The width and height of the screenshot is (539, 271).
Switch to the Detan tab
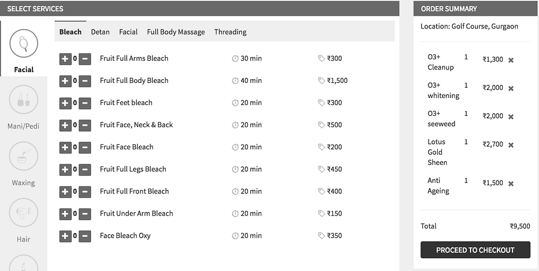[x=100, y=32]
